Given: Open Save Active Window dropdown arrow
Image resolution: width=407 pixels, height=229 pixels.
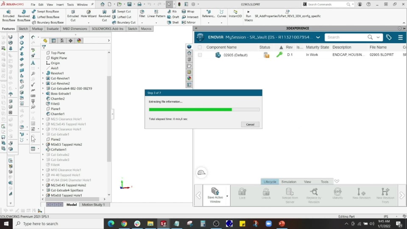Looking at the screenshot, I should [x=227, y=196].
